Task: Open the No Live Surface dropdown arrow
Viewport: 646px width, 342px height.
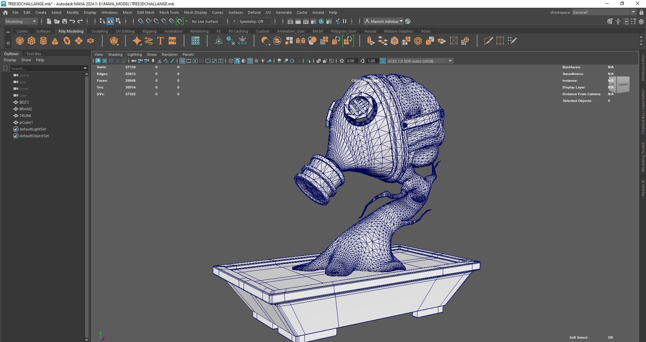Action: [x=187, y=22]
